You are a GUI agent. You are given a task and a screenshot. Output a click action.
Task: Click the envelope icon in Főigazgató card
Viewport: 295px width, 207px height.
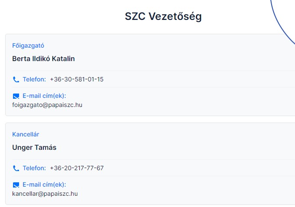click(x=16, y=96)
